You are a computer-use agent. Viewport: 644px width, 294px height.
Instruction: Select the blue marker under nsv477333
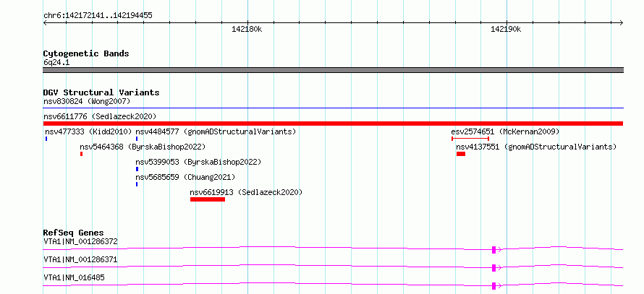click(x=46, y=139)
